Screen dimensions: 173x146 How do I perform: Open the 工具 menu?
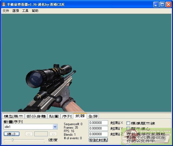[25, 11]
